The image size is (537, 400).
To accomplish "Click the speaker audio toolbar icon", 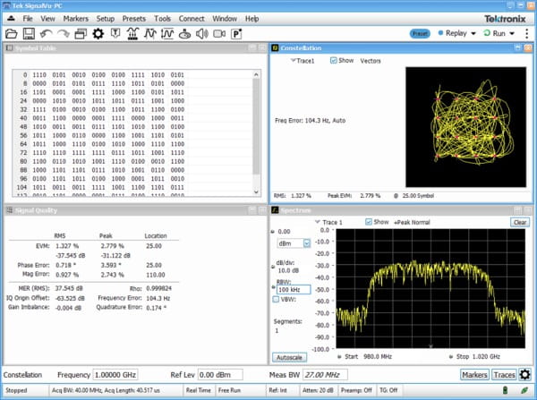I will click(x=200, y=34).
